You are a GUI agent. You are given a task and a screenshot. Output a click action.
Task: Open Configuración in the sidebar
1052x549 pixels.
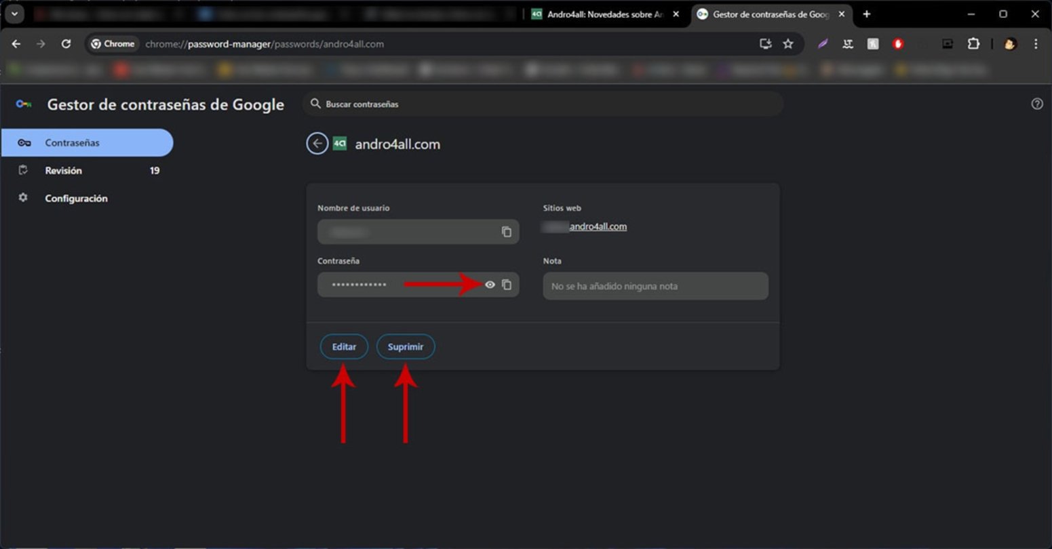coord(87,199)
